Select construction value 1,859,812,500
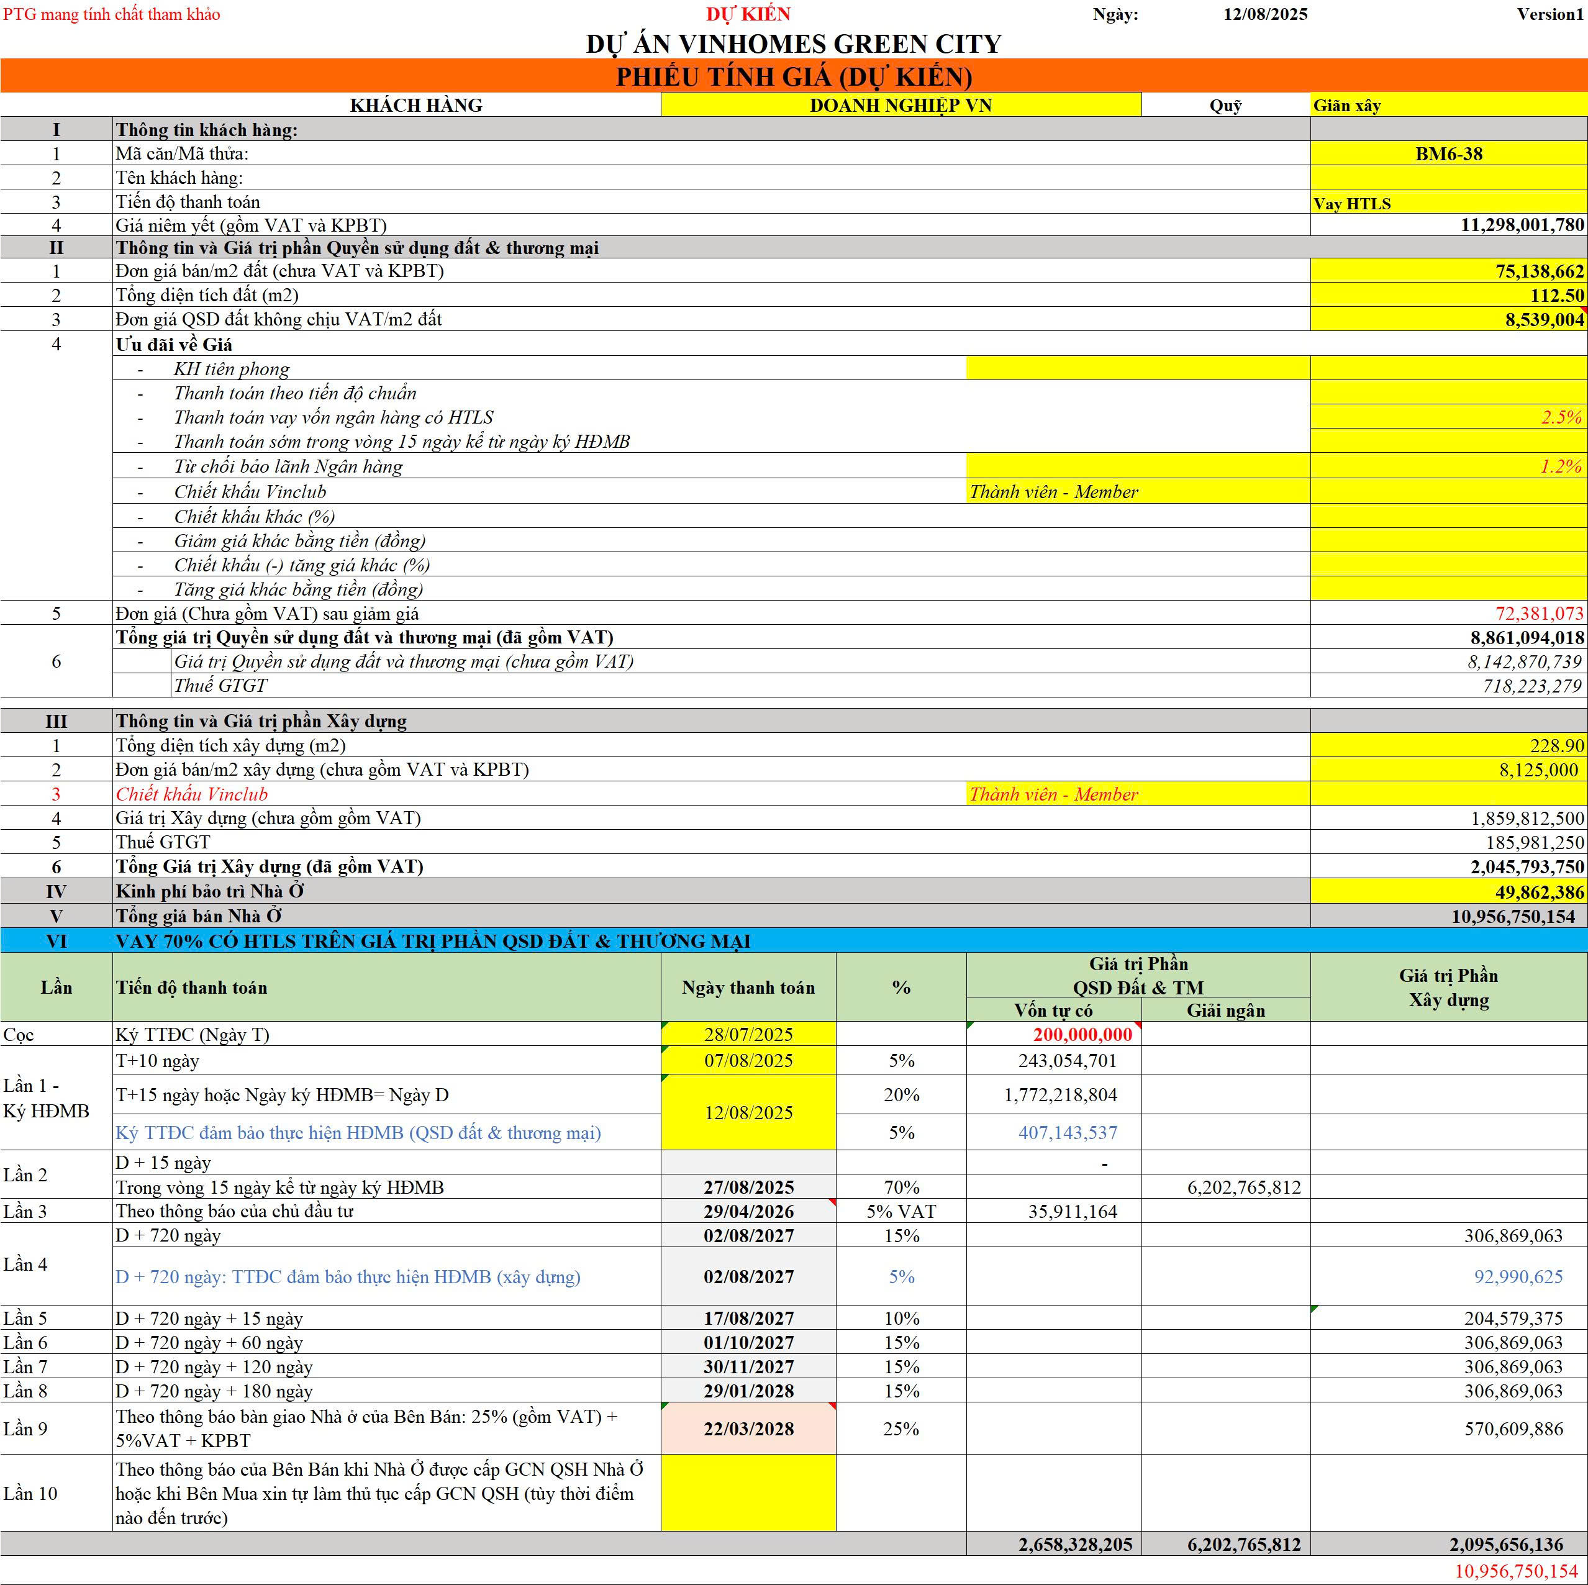 1527,818
